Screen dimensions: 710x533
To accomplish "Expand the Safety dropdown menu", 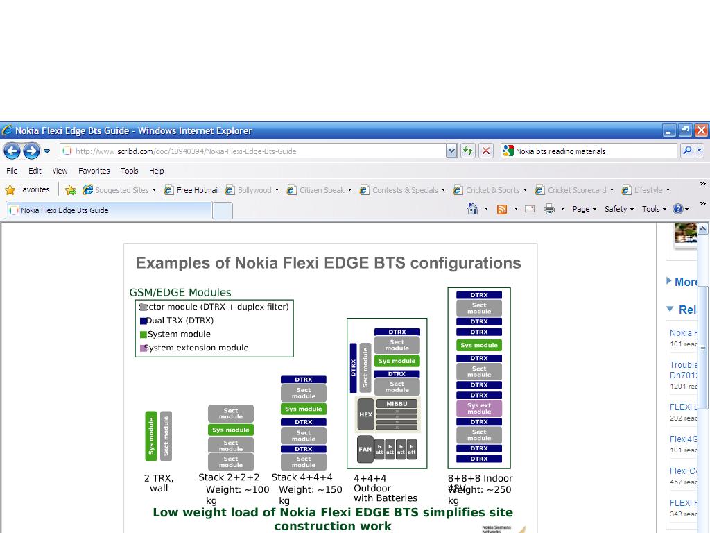I will point(618,209).
